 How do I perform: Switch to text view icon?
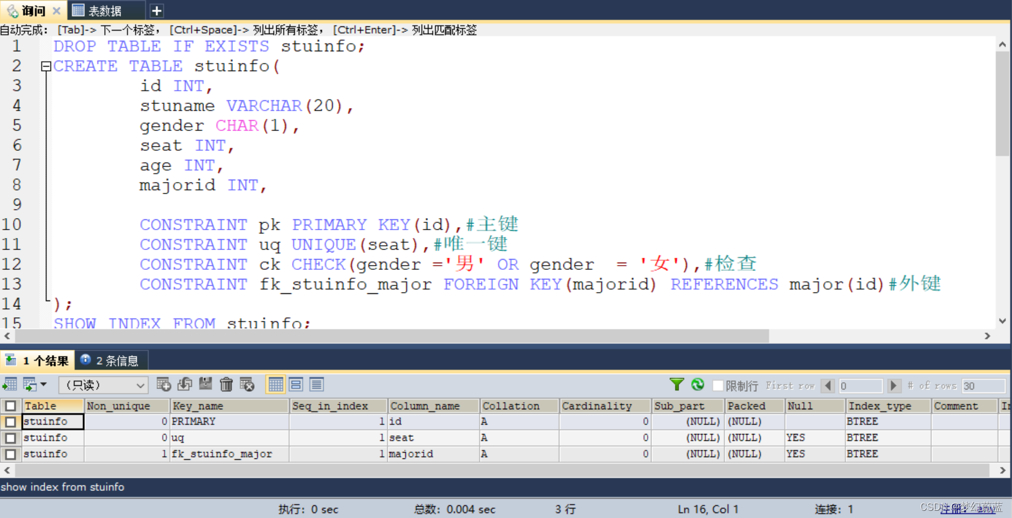317,385
